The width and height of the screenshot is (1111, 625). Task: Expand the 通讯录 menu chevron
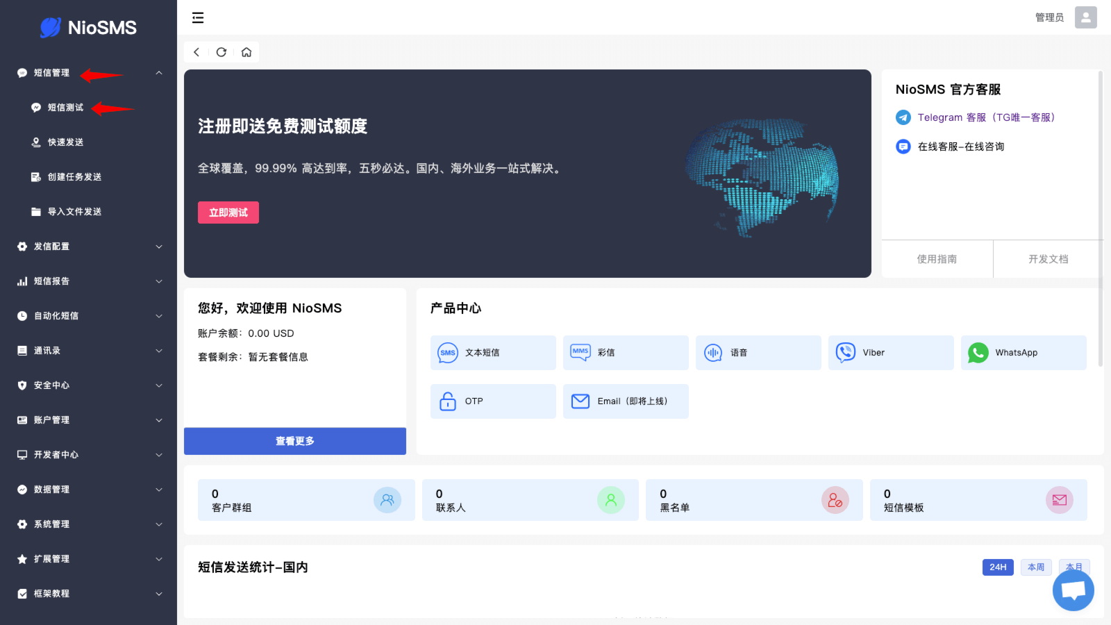(159, 351)
